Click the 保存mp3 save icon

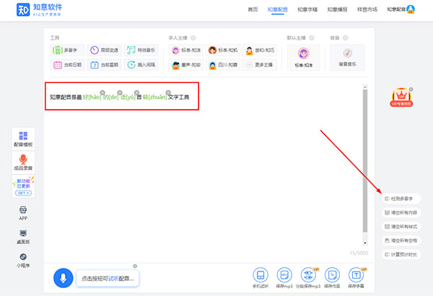(x=284, y=275)
